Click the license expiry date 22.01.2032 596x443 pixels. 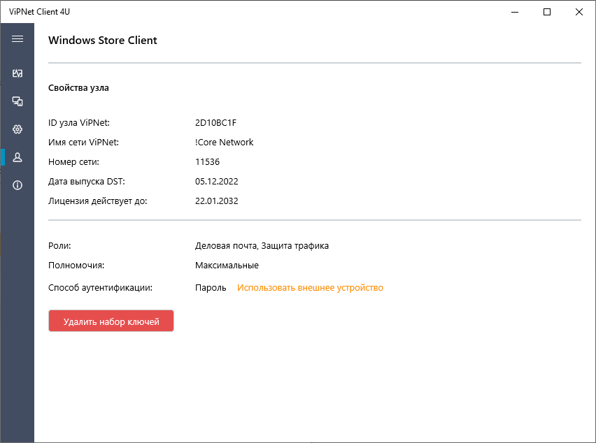(217, 201)
